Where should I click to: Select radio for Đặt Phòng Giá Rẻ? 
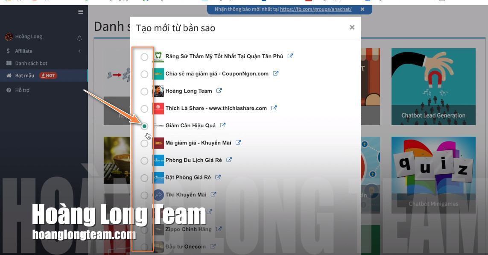[x=144, y=178]
